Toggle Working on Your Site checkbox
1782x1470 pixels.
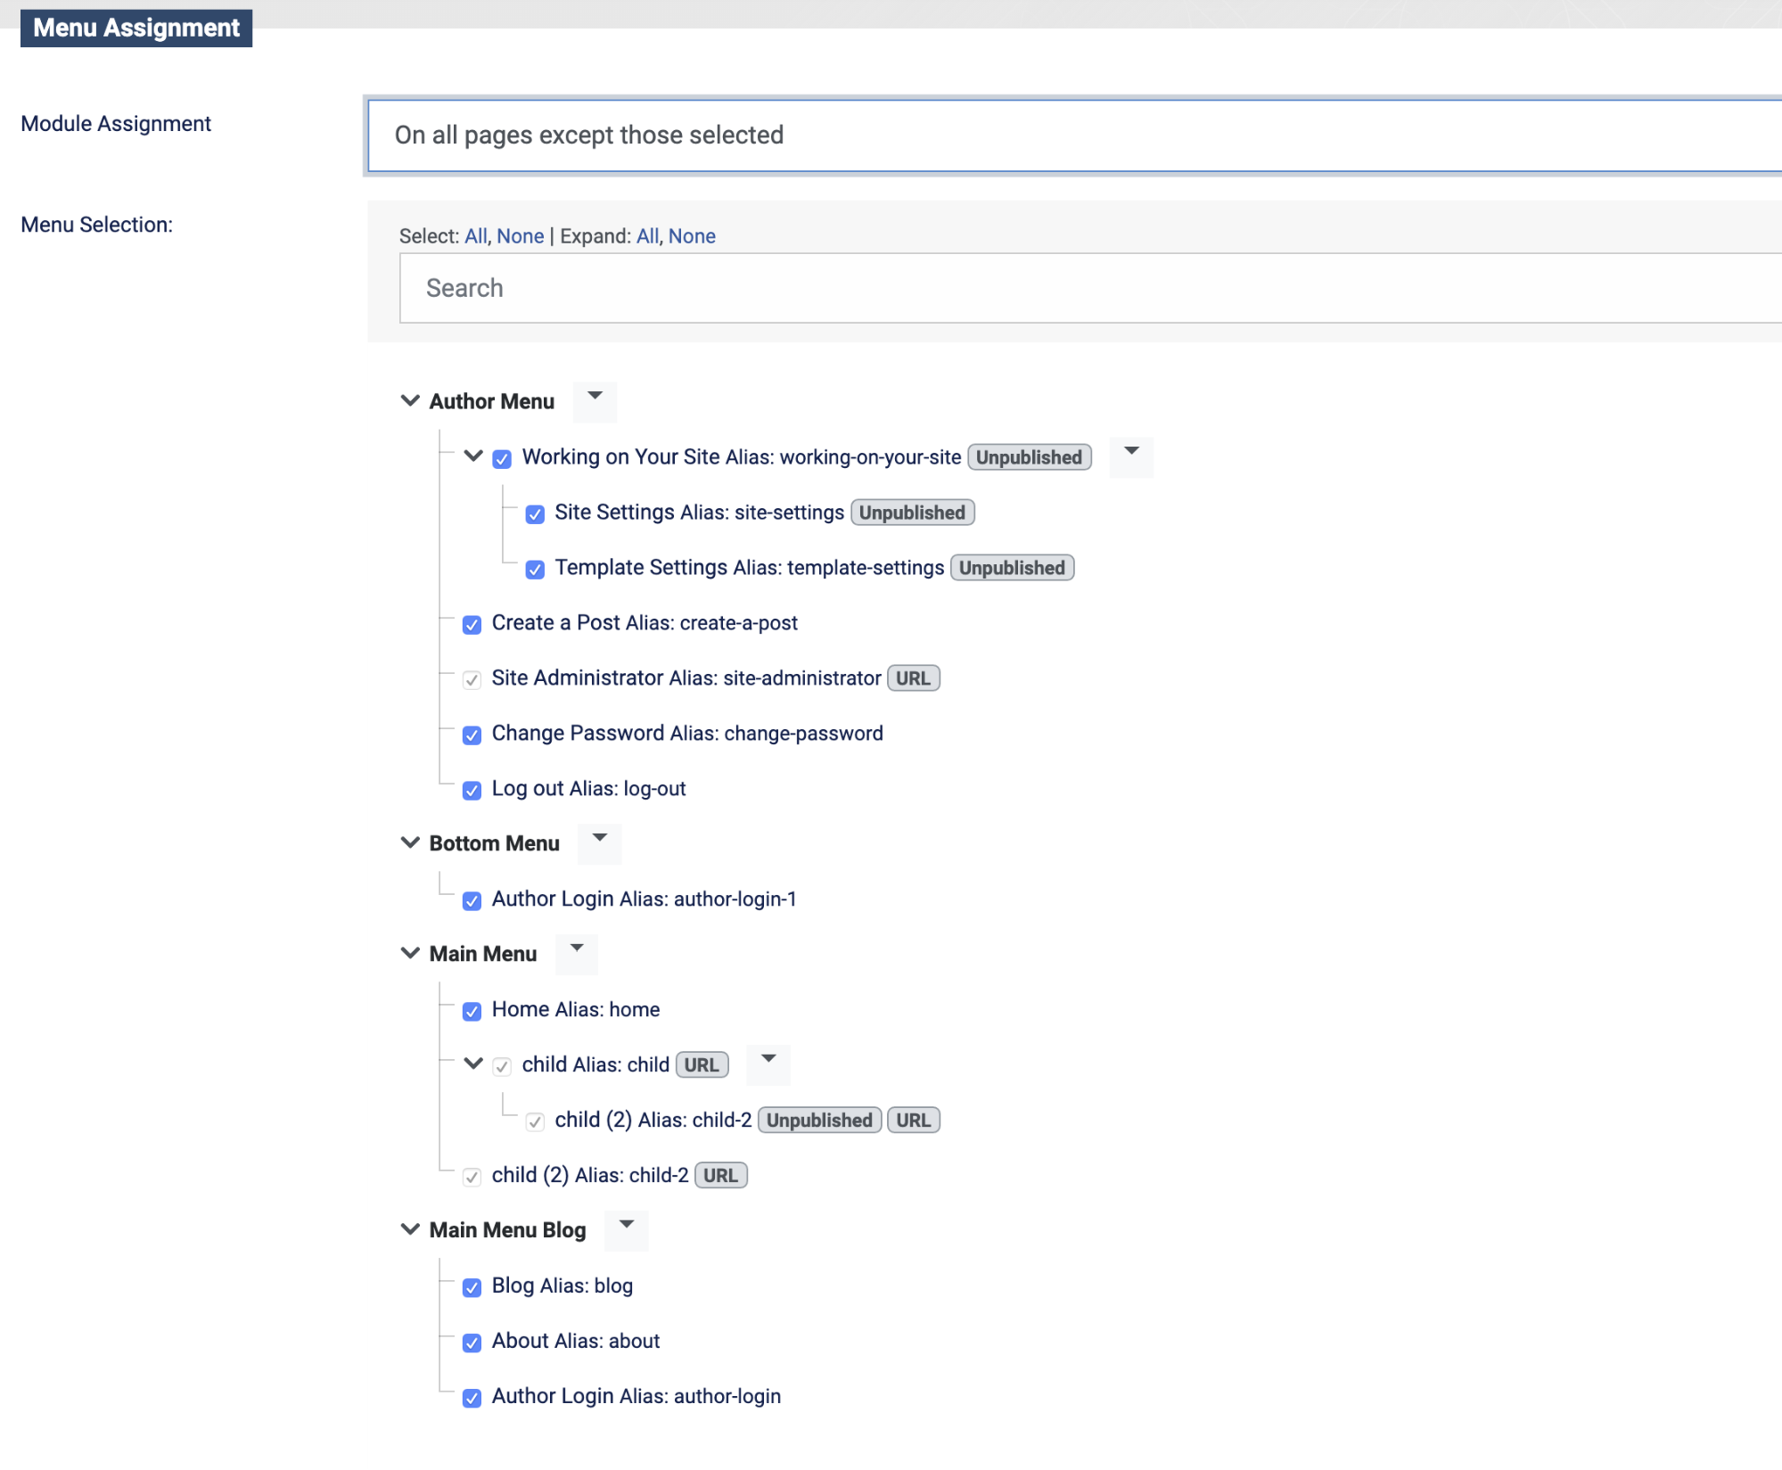[503, 458]
